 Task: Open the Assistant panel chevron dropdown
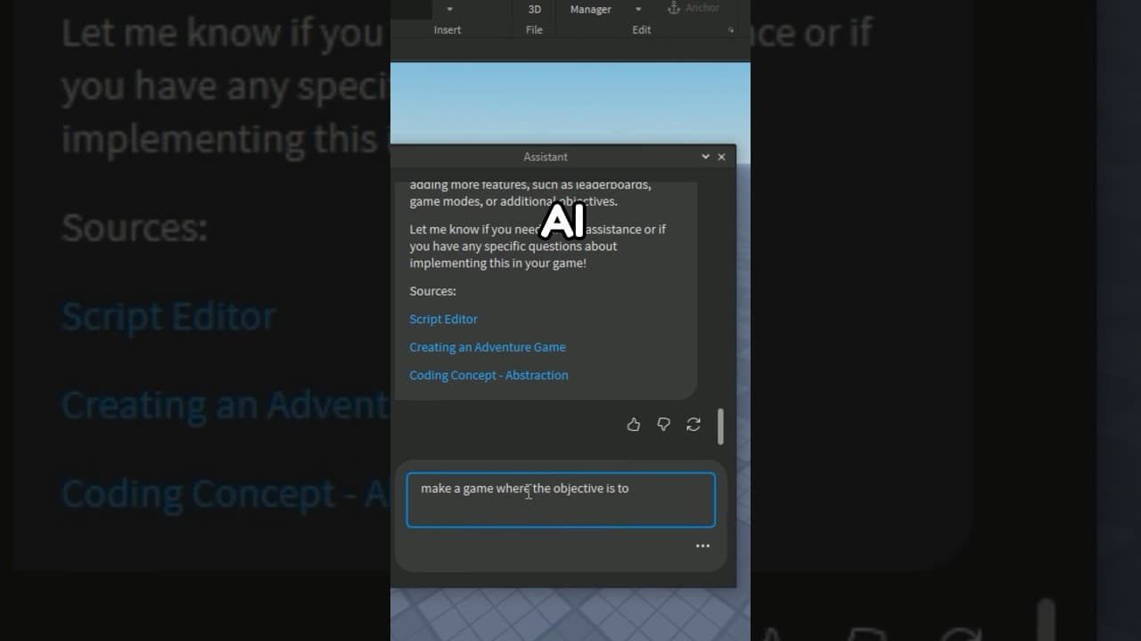click(705, 157)
